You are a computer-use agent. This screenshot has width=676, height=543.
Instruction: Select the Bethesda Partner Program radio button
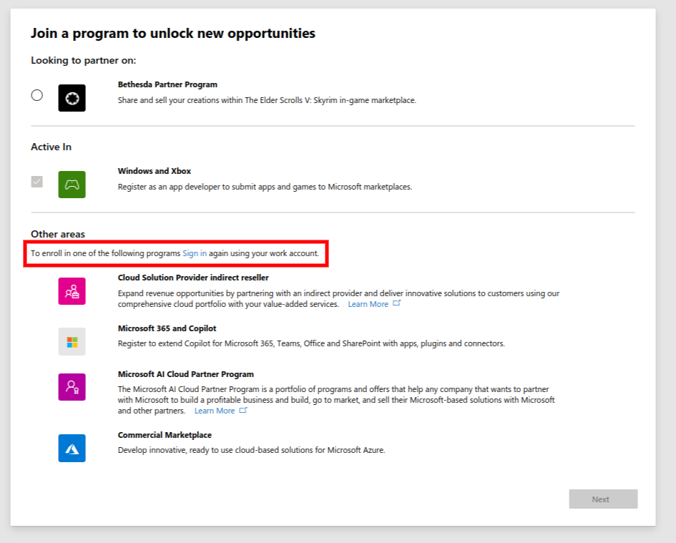pyautogui.click(x=36, y=94)
